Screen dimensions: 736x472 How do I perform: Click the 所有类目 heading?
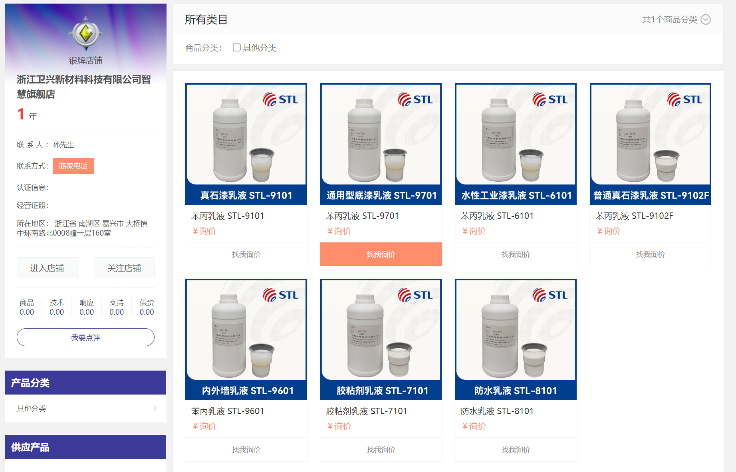[206, 20]
